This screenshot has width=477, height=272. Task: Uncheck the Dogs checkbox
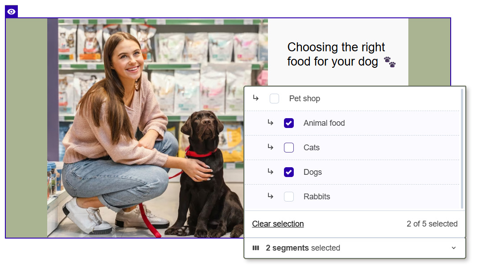click(x=289, y=172)
